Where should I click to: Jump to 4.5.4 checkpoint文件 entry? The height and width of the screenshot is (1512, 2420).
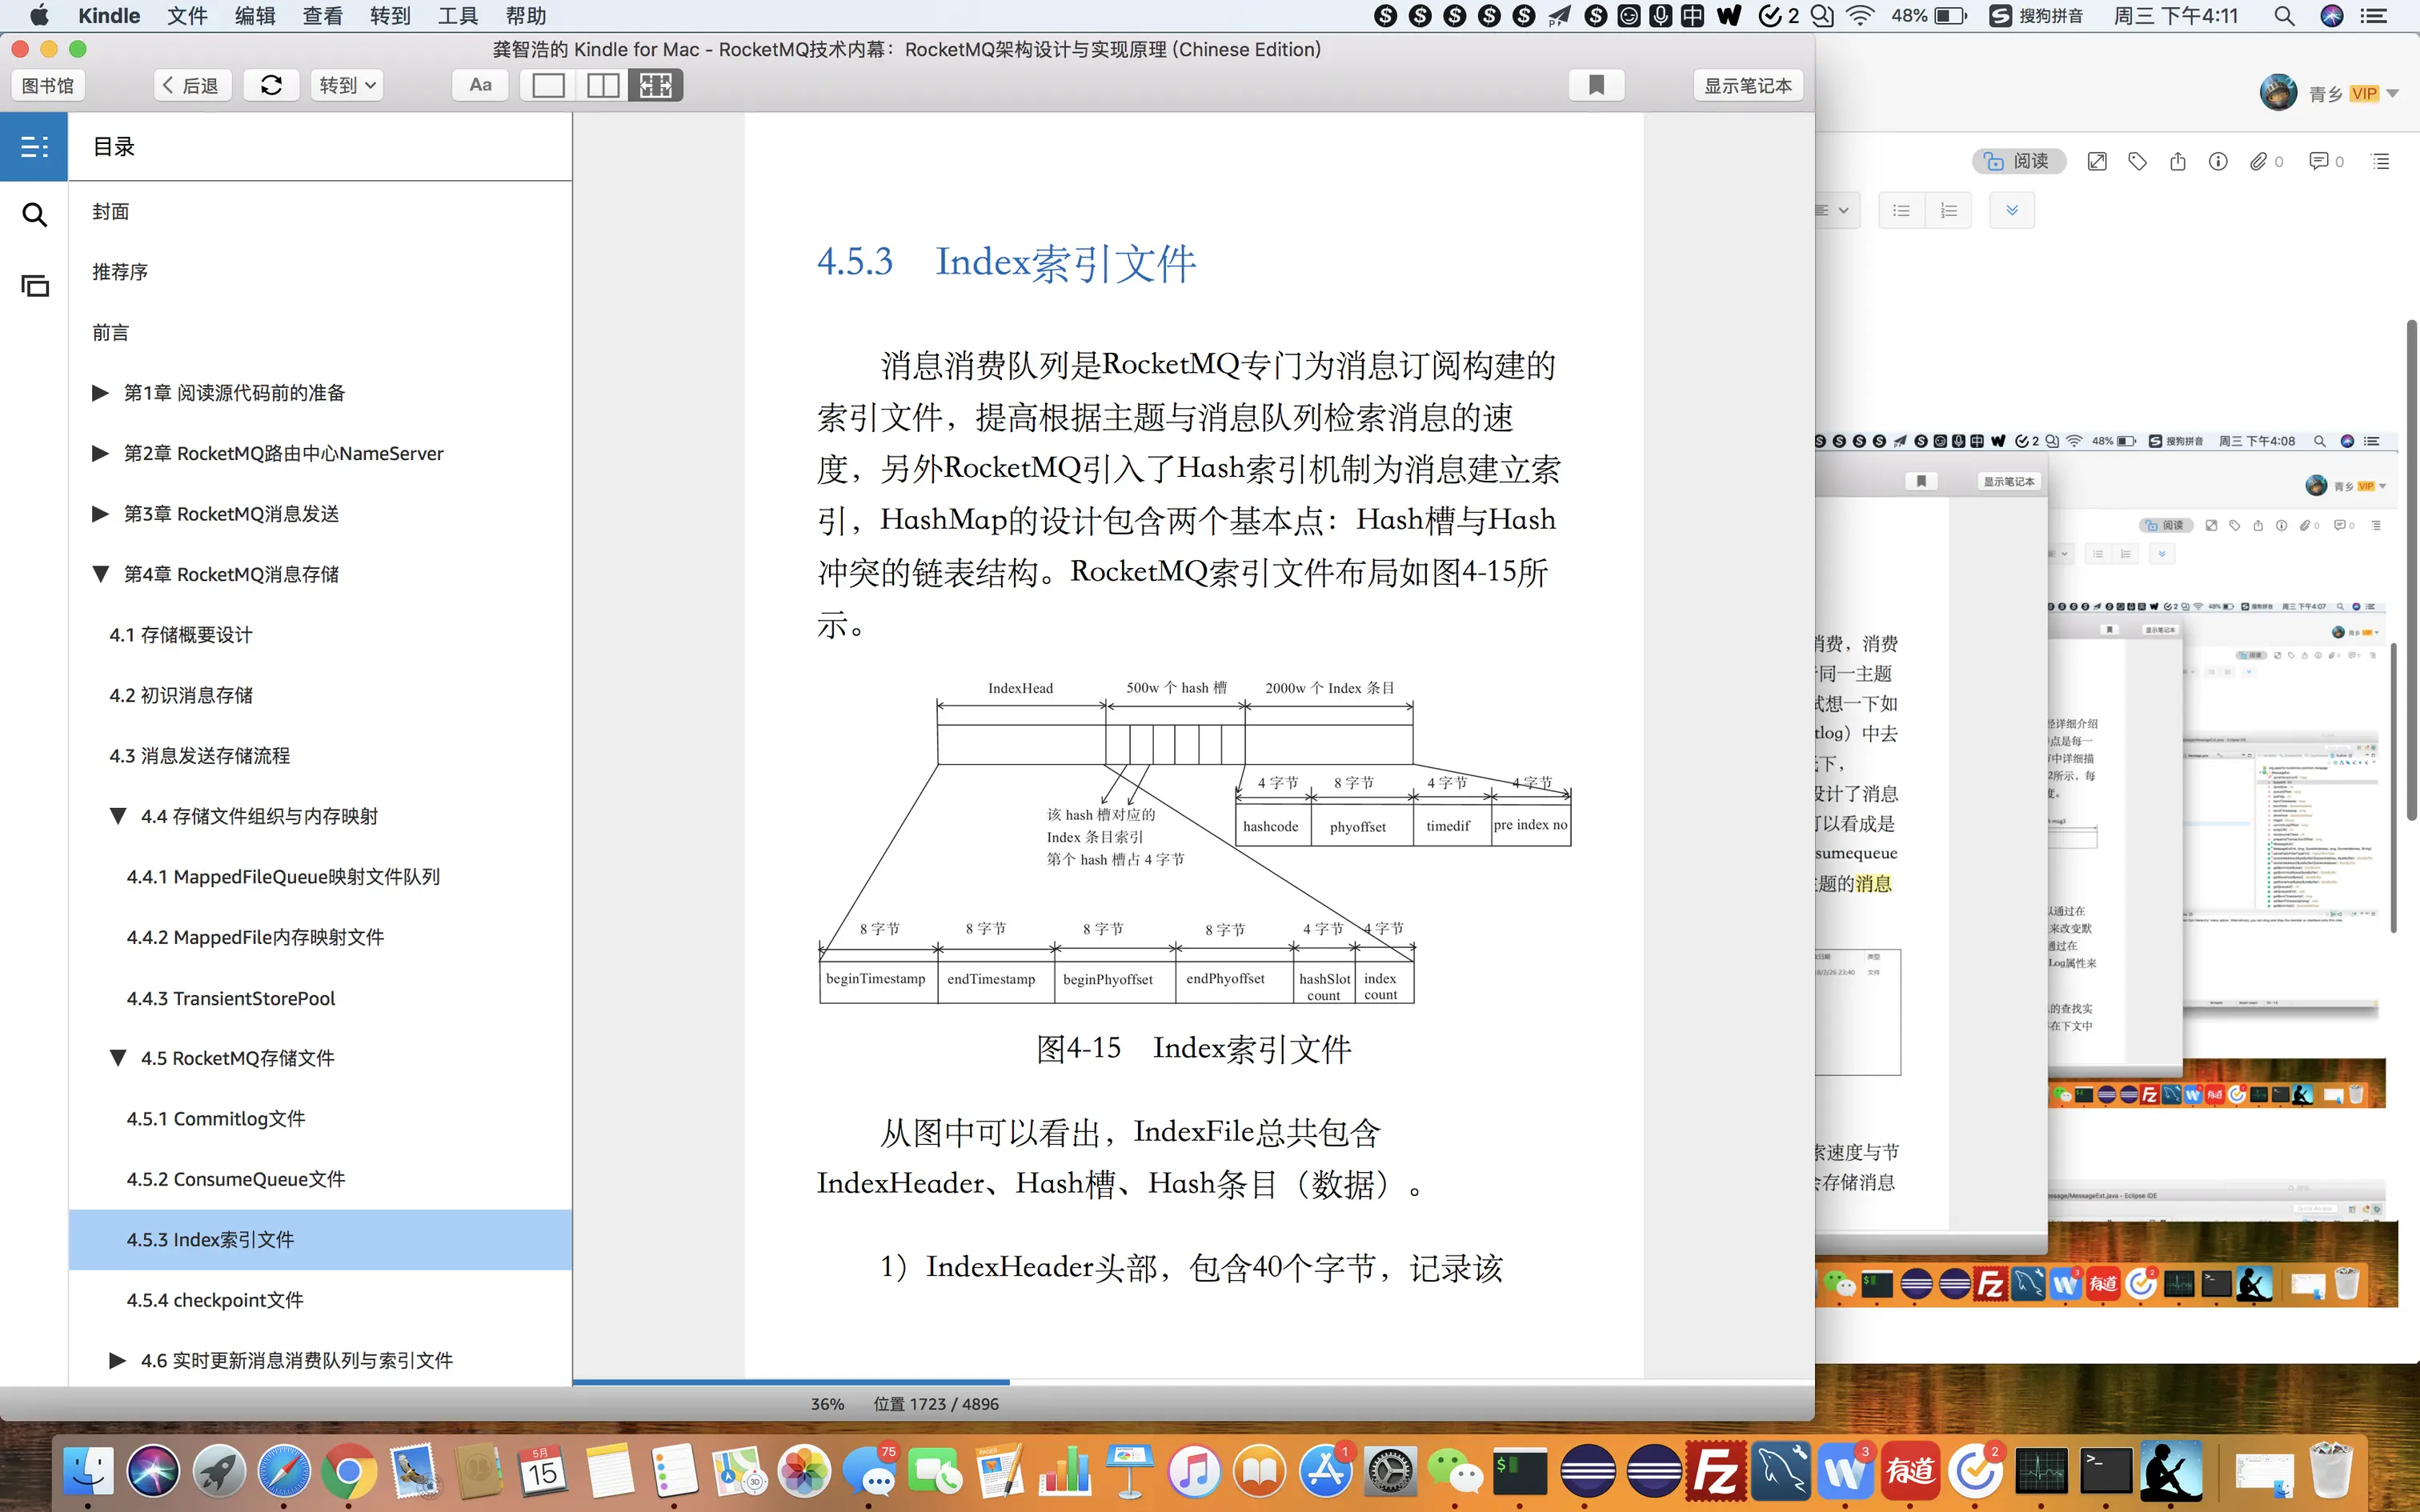pos(215,1300)
